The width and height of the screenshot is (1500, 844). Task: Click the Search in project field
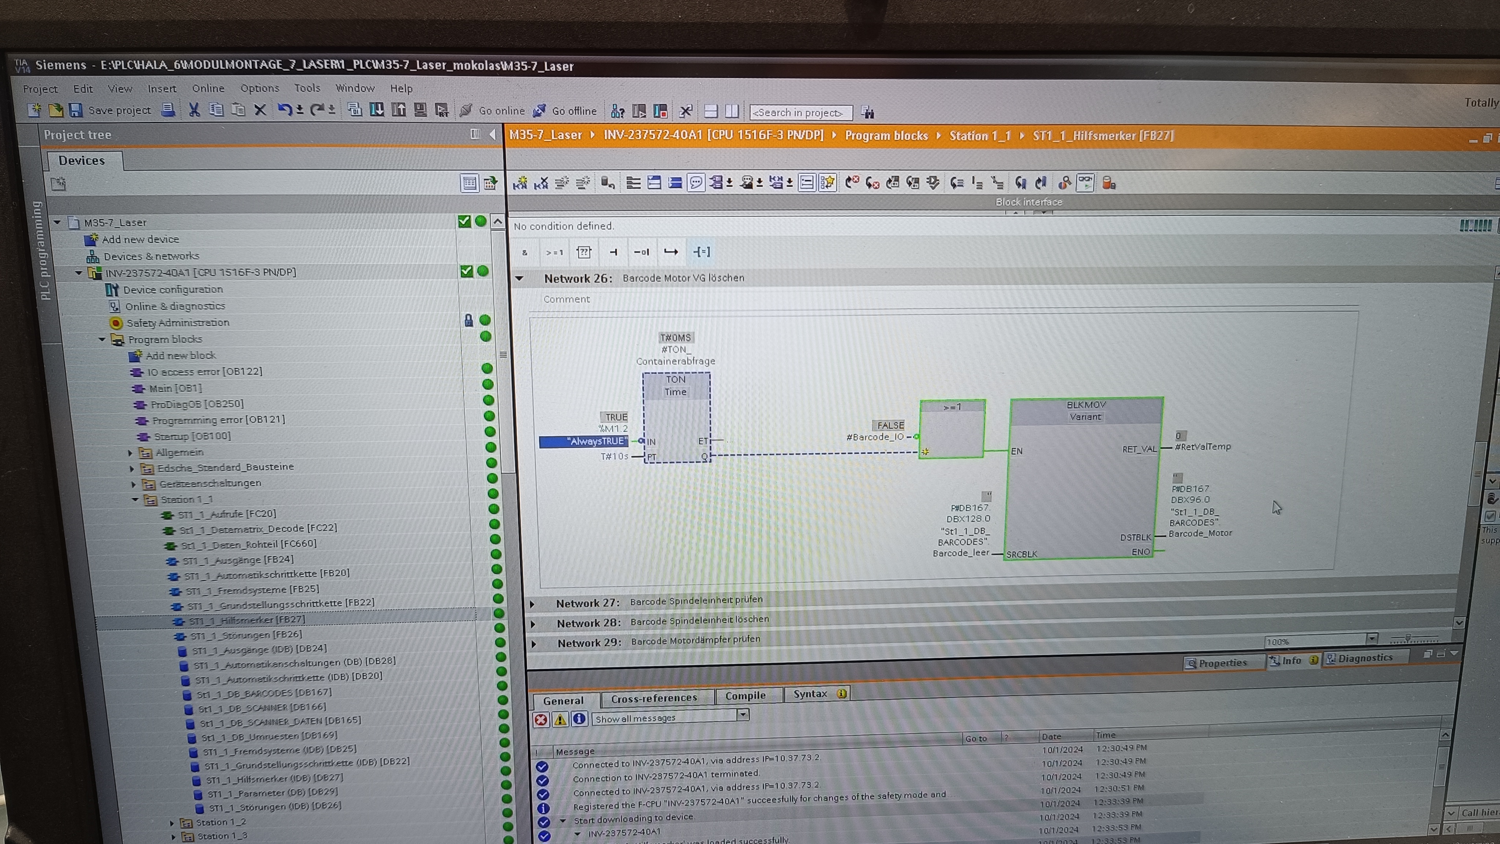(801, 112)
